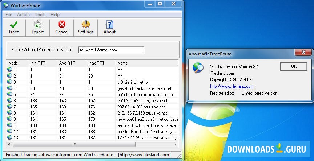Stop the trace with the Cancel icon

[x=62, y=25]
